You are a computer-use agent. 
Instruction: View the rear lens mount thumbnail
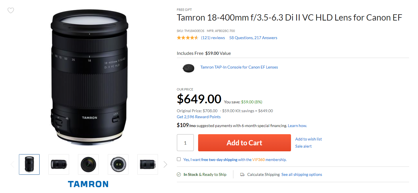click(118, 164)
